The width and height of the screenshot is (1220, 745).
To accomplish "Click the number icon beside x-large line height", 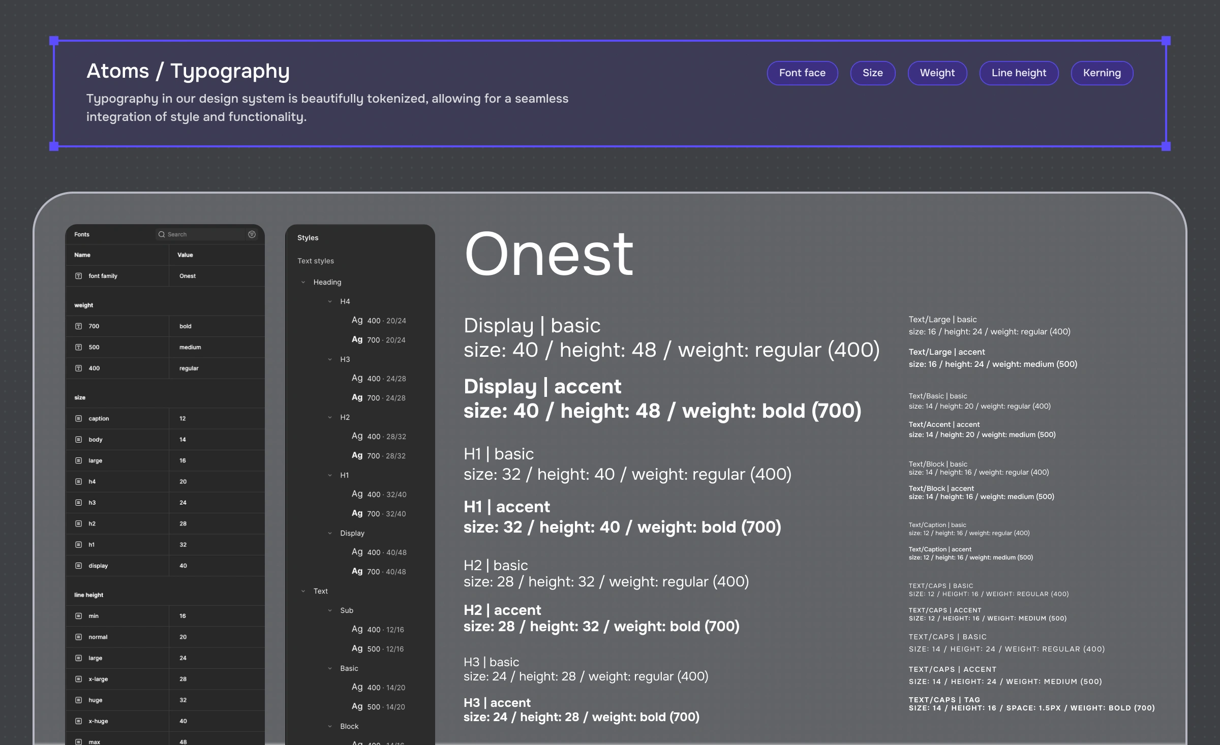I will pos(79,679).
